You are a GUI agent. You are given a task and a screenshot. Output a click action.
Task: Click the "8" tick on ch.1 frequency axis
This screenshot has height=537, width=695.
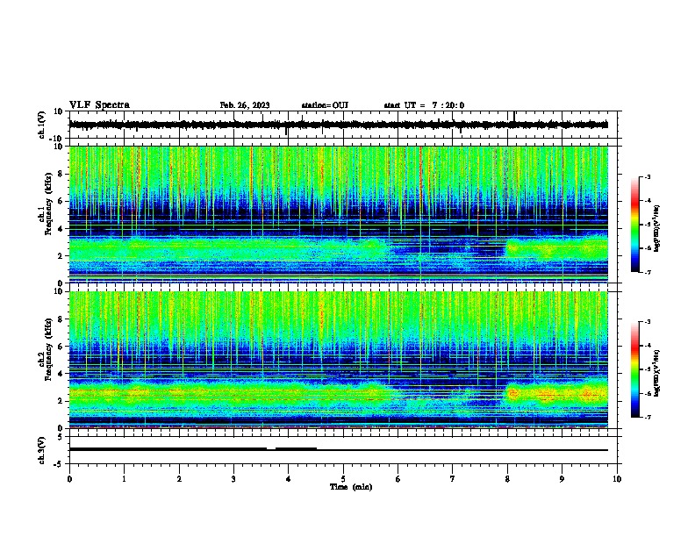[61, 174]
